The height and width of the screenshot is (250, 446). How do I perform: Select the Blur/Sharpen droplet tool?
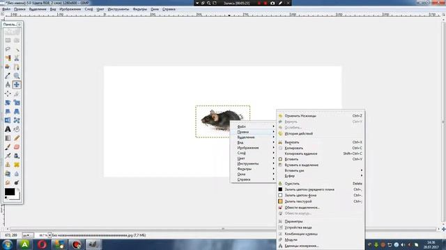coord(17,174)
